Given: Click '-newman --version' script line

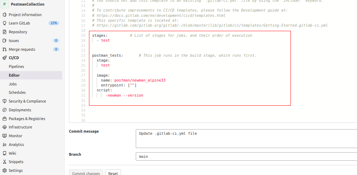Looking at the screenshot, I should coord(124,96).
